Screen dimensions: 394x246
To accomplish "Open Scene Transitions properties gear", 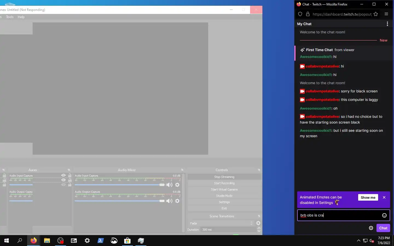I will click(258, 223).
